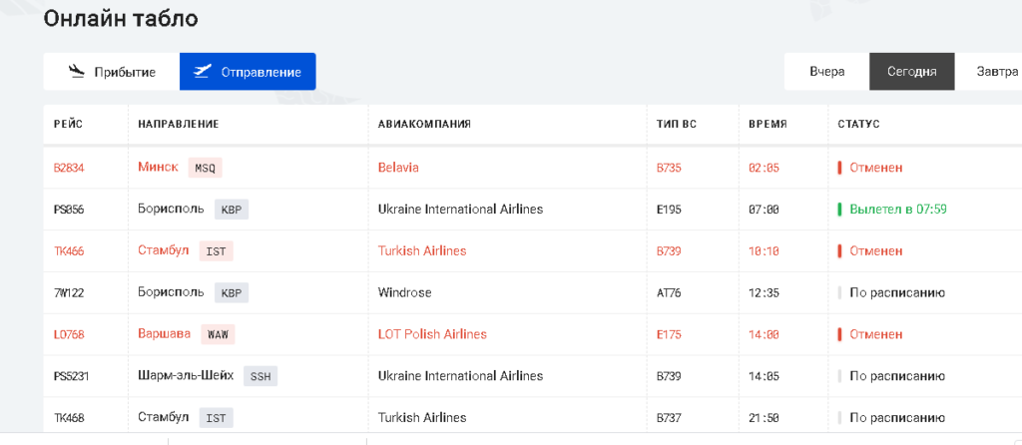Open flight B2834 to Минск
1022x445 pixels.
[x=69, y=168]
